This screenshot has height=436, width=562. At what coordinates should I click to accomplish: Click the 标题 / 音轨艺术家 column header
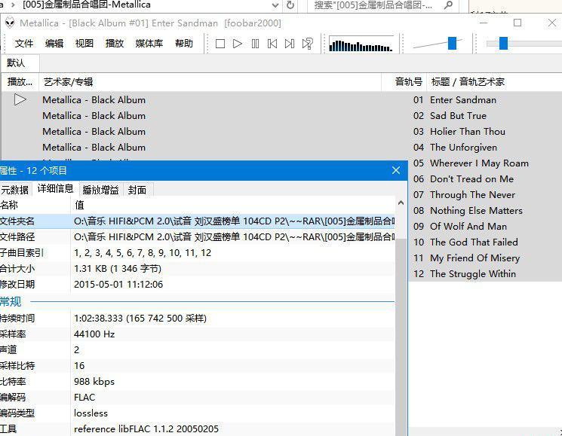tap(494, 82)
